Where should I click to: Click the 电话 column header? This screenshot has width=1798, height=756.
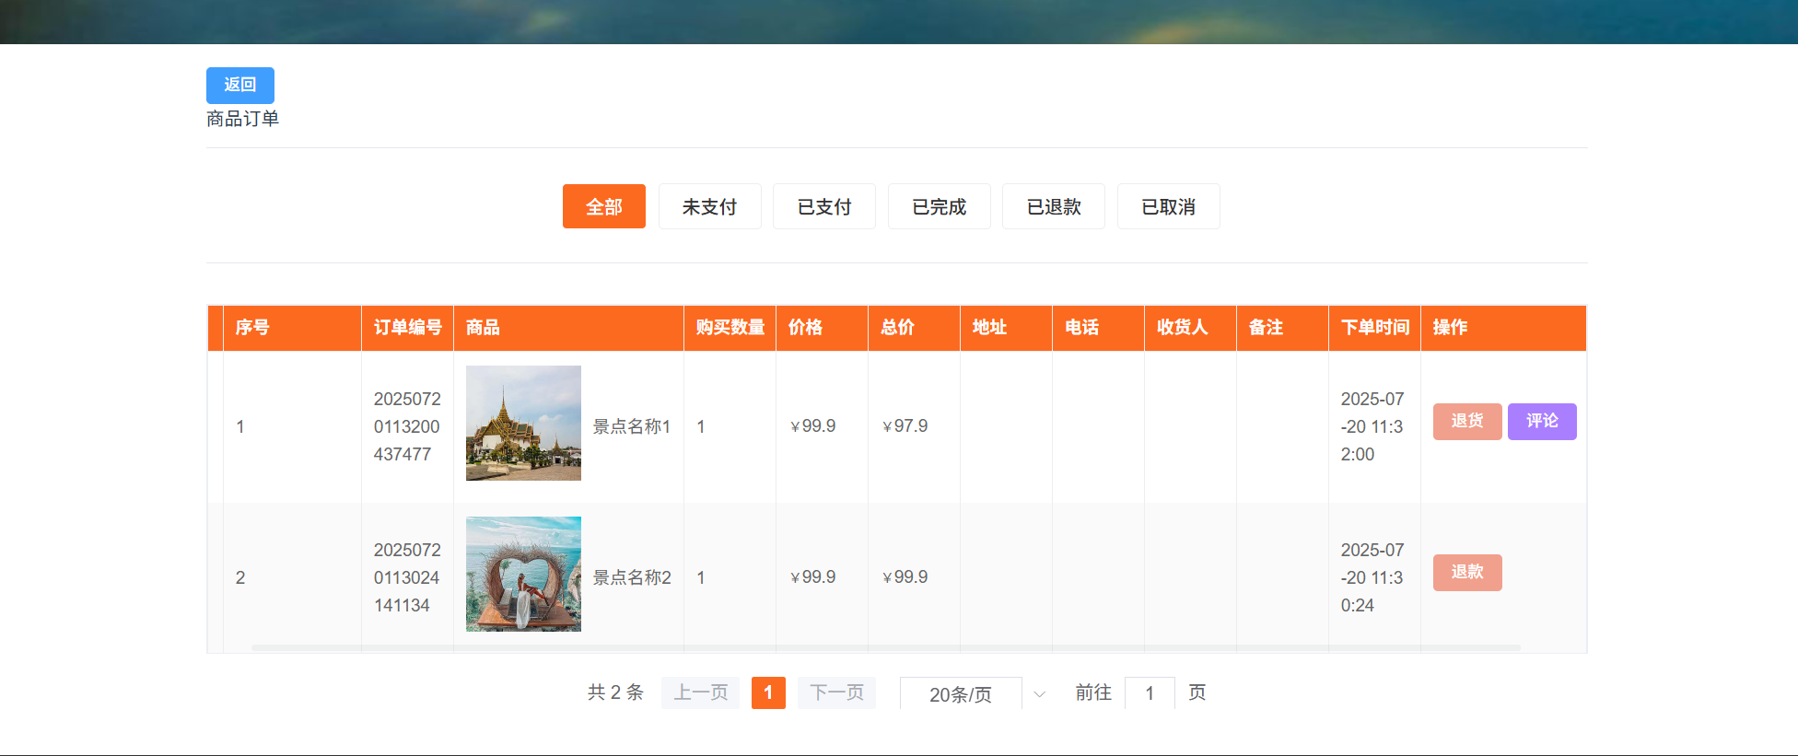(1098, 328)
